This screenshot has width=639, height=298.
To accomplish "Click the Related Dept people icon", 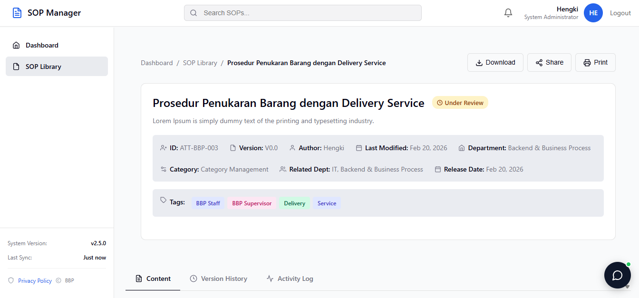I will pos(283,169).
